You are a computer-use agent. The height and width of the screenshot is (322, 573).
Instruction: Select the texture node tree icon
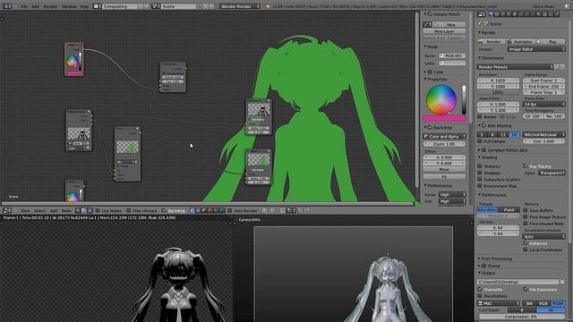point(90,211)
